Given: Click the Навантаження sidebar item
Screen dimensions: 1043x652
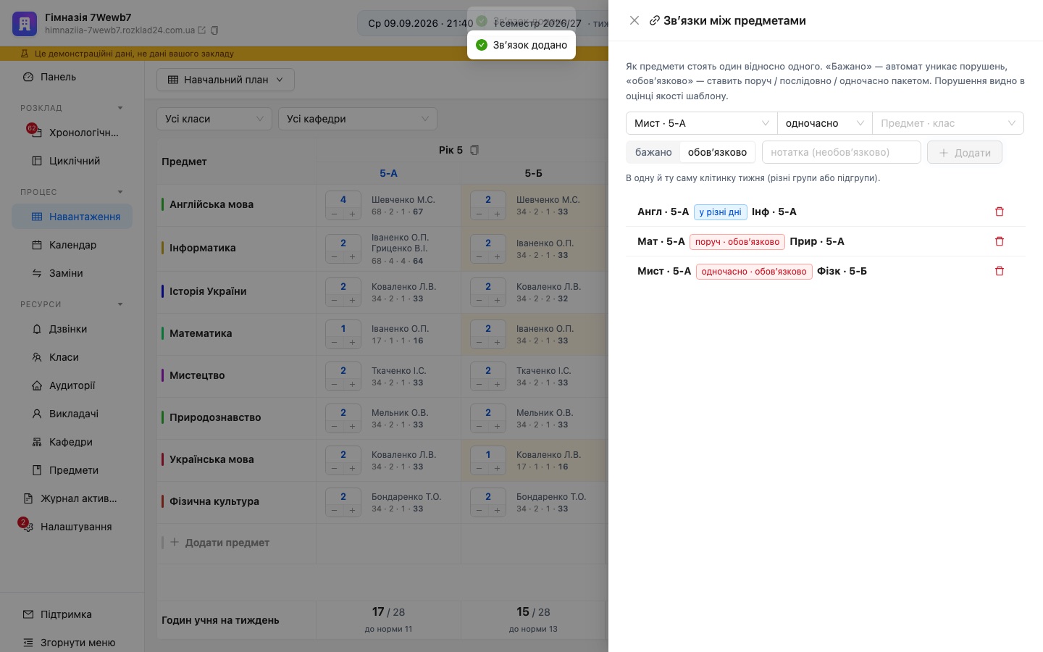Looking at the screenshot, I should click(x=72, y=217).
